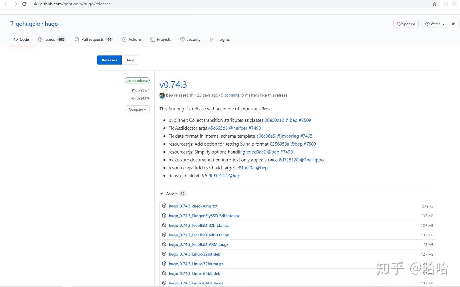Open the Compare dropdown
The image size is (460, 287).
pos(137,109)
